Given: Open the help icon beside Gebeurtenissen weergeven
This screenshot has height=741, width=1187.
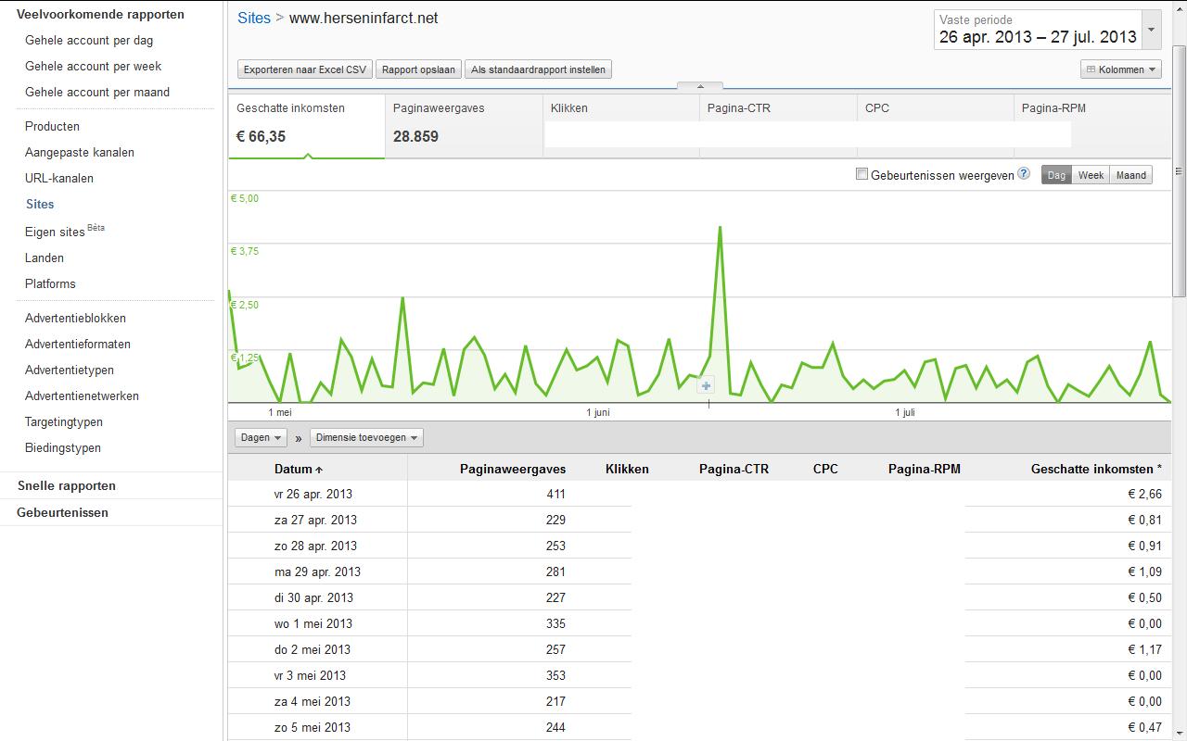Looking at the screenshot, I should [x=1024, y=173].
